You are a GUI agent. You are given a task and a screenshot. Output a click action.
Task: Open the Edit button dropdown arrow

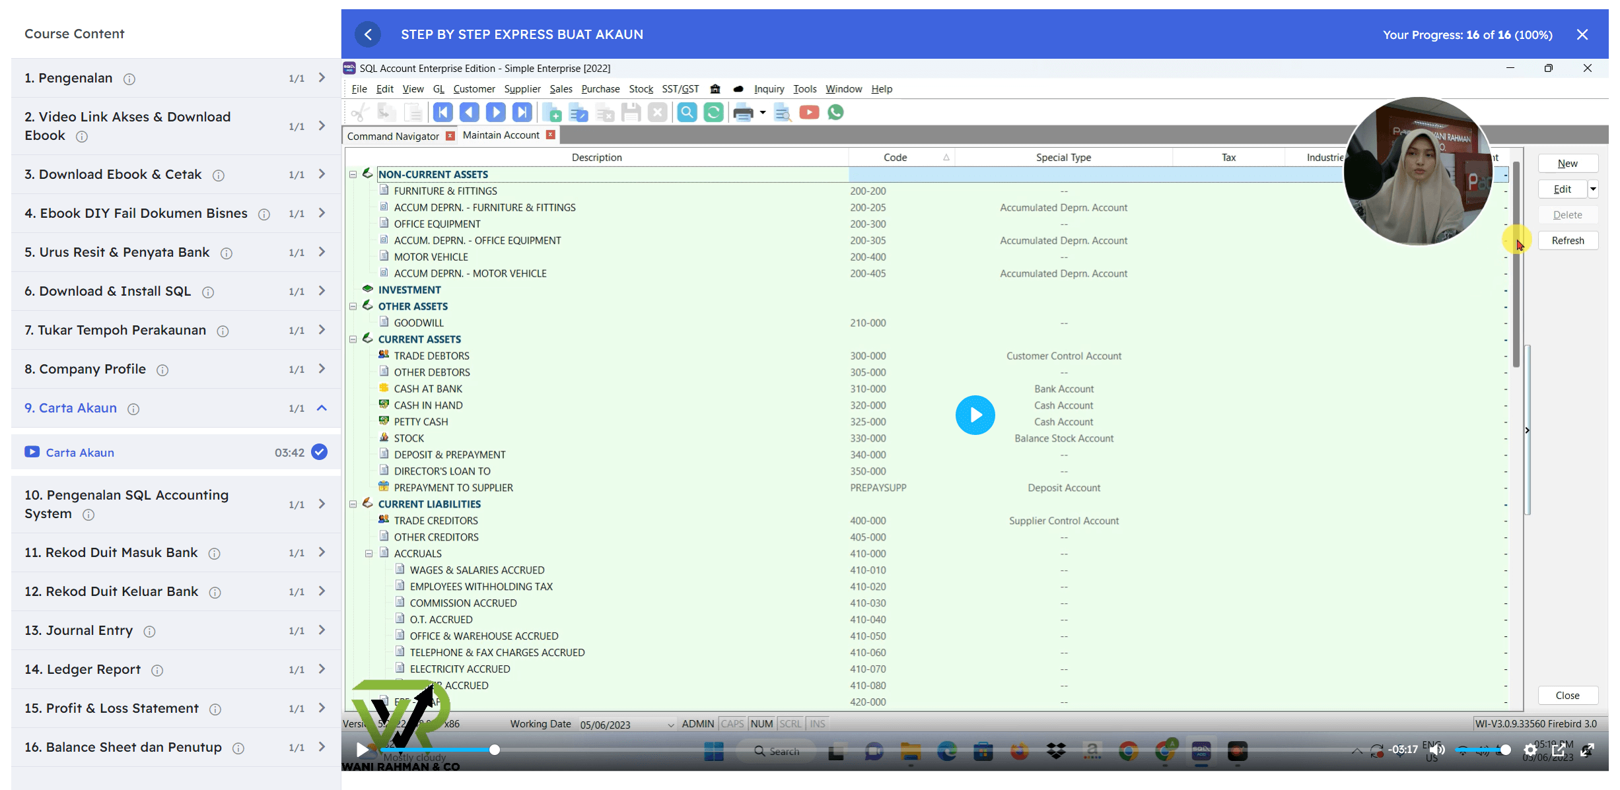[1593, 189]
